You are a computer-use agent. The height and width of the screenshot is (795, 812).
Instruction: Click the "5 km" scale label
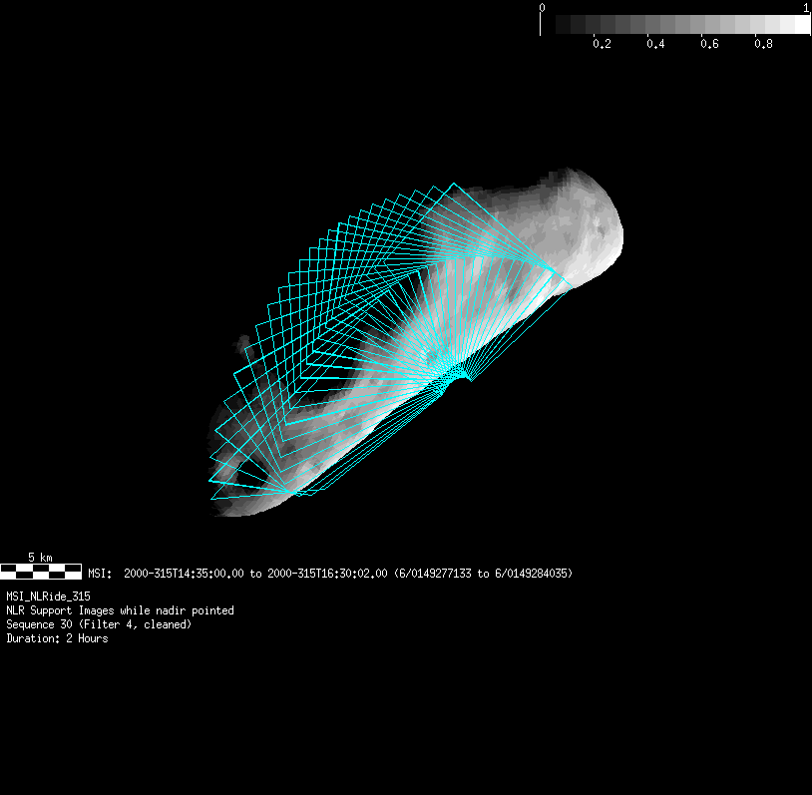point(40,557)
